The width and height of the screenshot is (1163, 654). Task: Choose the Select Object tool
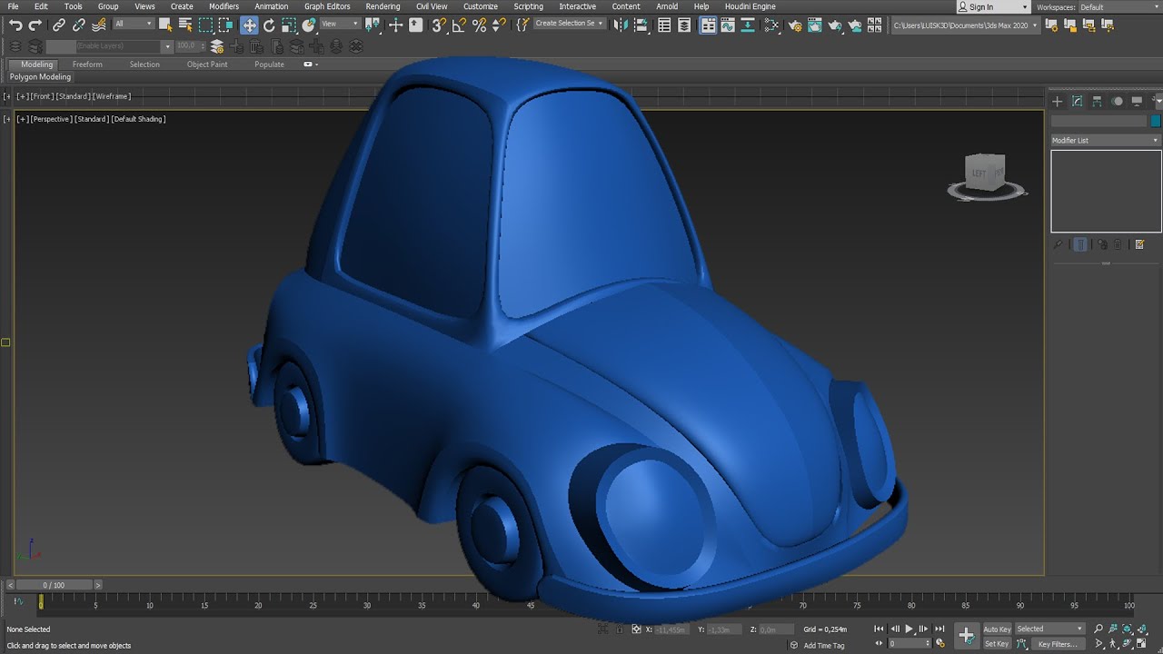165,25
